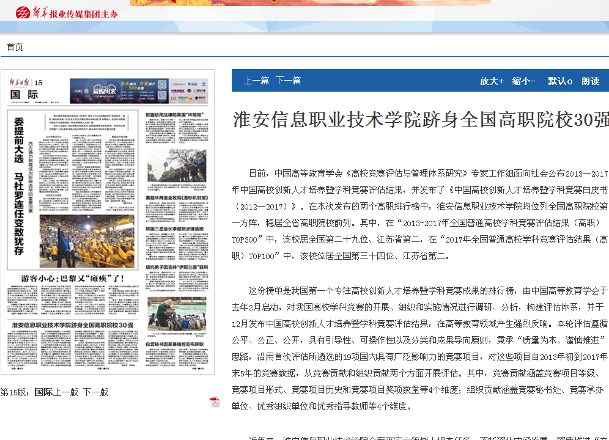
Task: Click the penguin photo in page thumbnail
Action: 177,313
